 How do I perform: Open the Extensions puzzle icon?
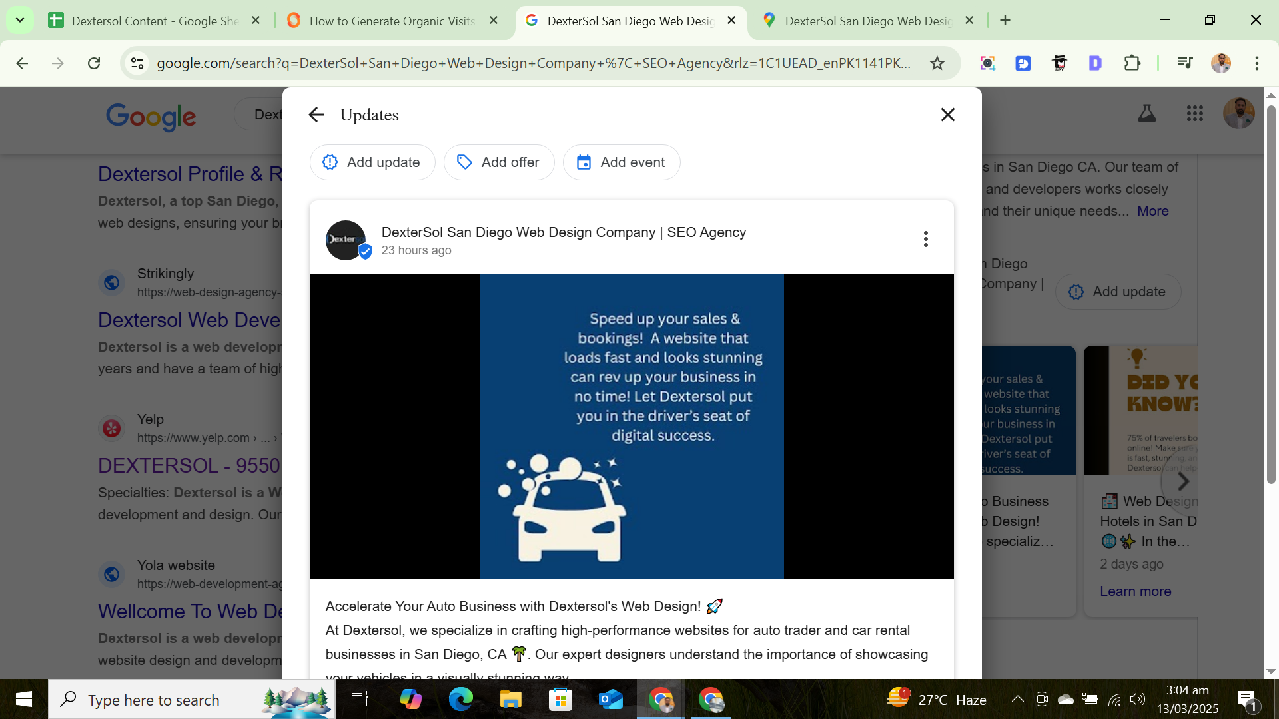[1132, 63]
